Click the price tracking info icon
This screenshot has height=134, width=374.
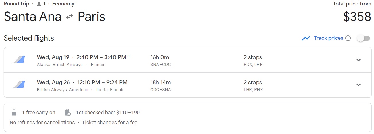pyautogui.click(x=348, y=38)
